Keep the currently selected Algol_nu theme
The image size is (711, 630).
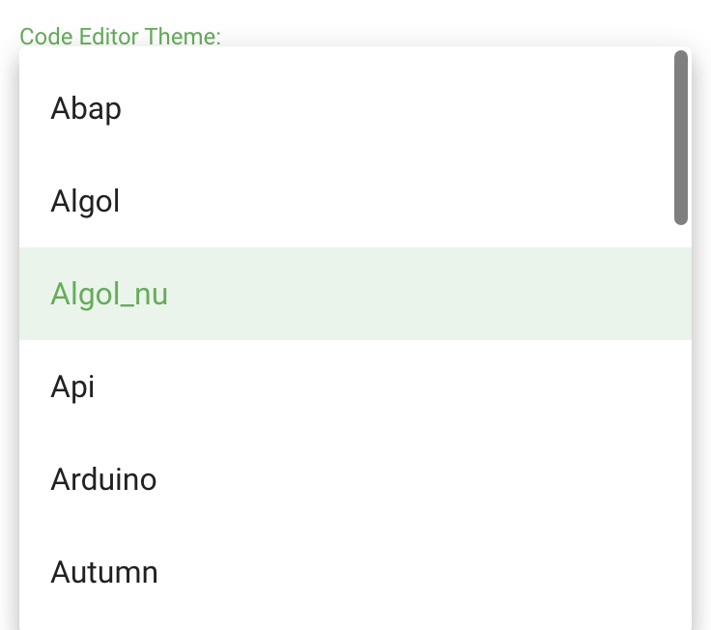point(355,294)
